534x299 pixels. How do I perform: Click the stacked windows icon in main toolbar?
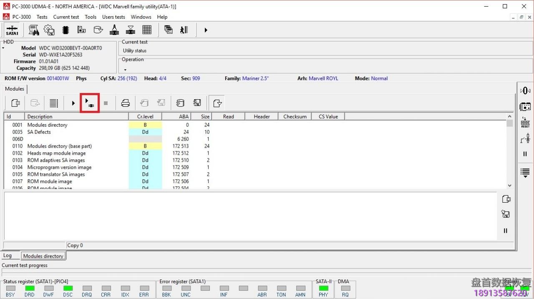pos(169,30)
